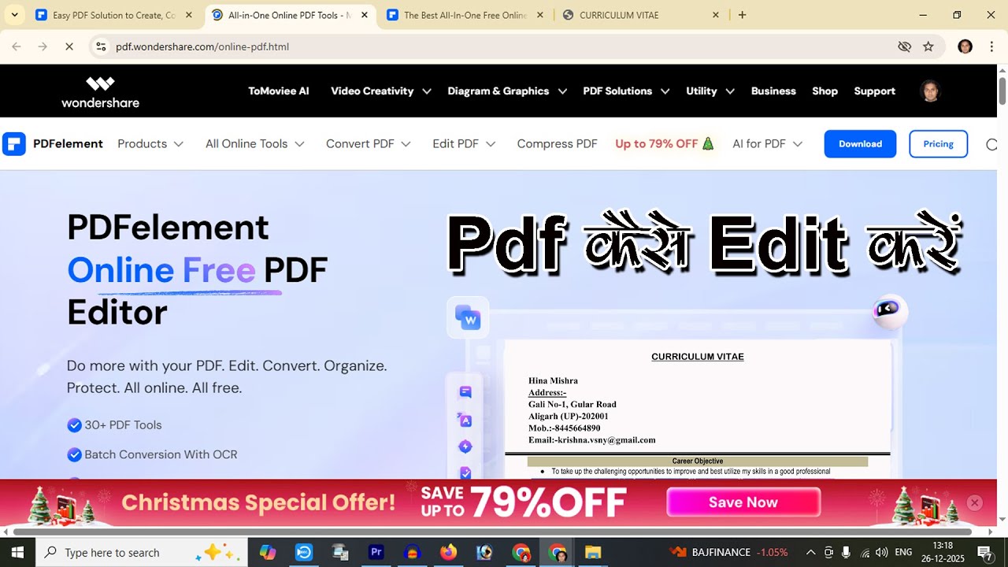
Task: Close the Easy PDF Solution tab
Action: click(x=188, y=15)
